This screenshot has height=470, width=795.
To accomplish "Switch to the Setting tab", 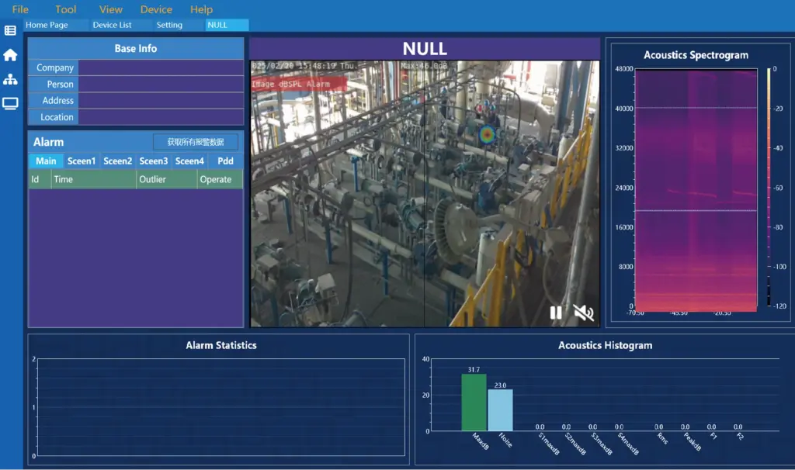I will [x=169, y=25].
